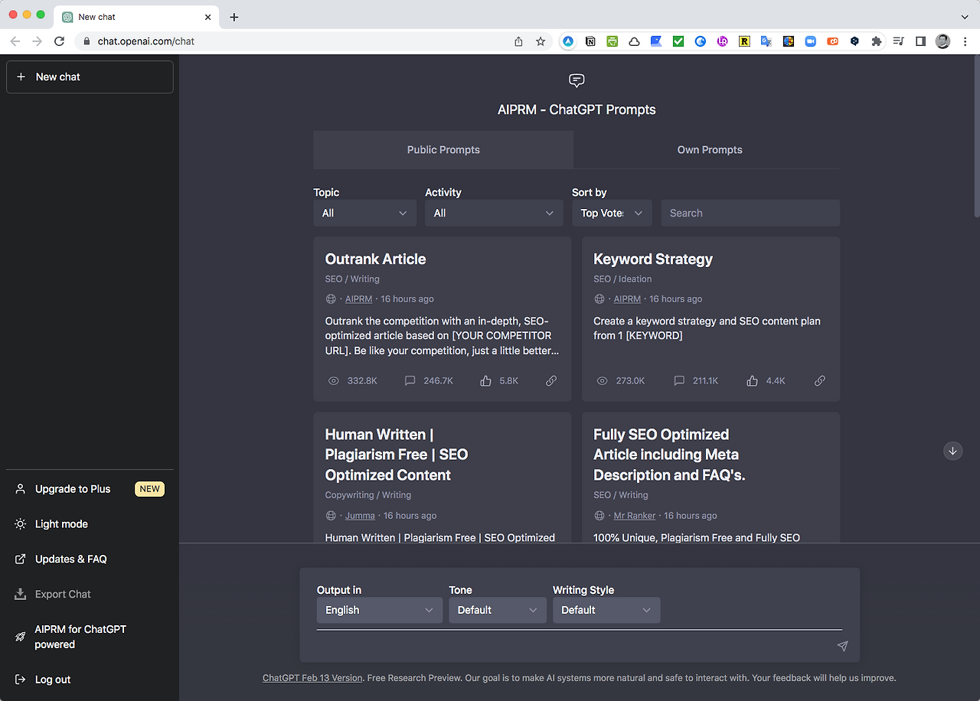
Task: Open the Output in English dropdown
Action: point(380,610)
